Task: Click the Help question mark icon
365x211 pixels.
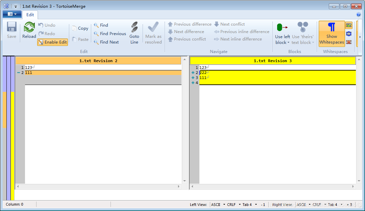Action: pos(359,15)
